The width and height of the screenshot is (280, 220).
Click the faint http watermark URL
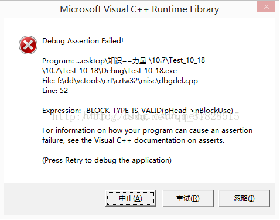point(146,117)
